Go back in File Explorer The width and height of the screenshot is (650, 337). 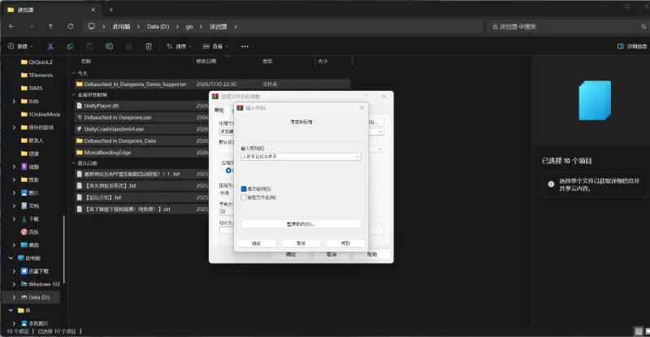pos(11,27)
